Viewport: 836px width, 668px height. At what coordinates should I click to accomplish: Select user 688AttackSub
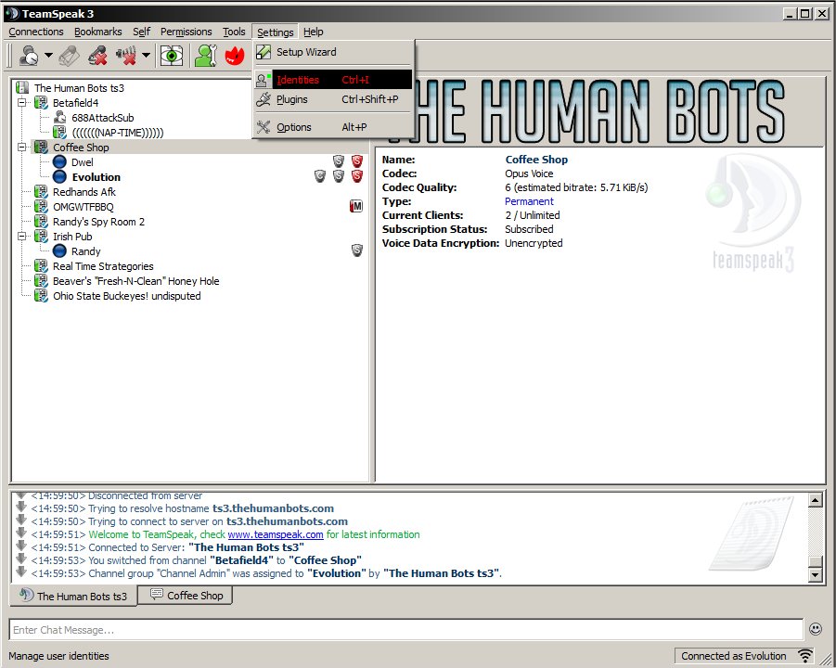point(103,118)
